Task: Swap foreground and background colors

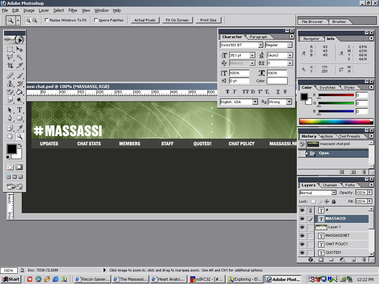Action: point(20,145)
